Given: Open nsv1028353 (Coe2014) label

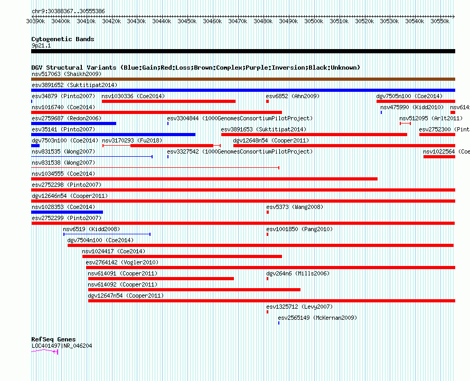Looking at the screenshot, I should pos(63,207).
